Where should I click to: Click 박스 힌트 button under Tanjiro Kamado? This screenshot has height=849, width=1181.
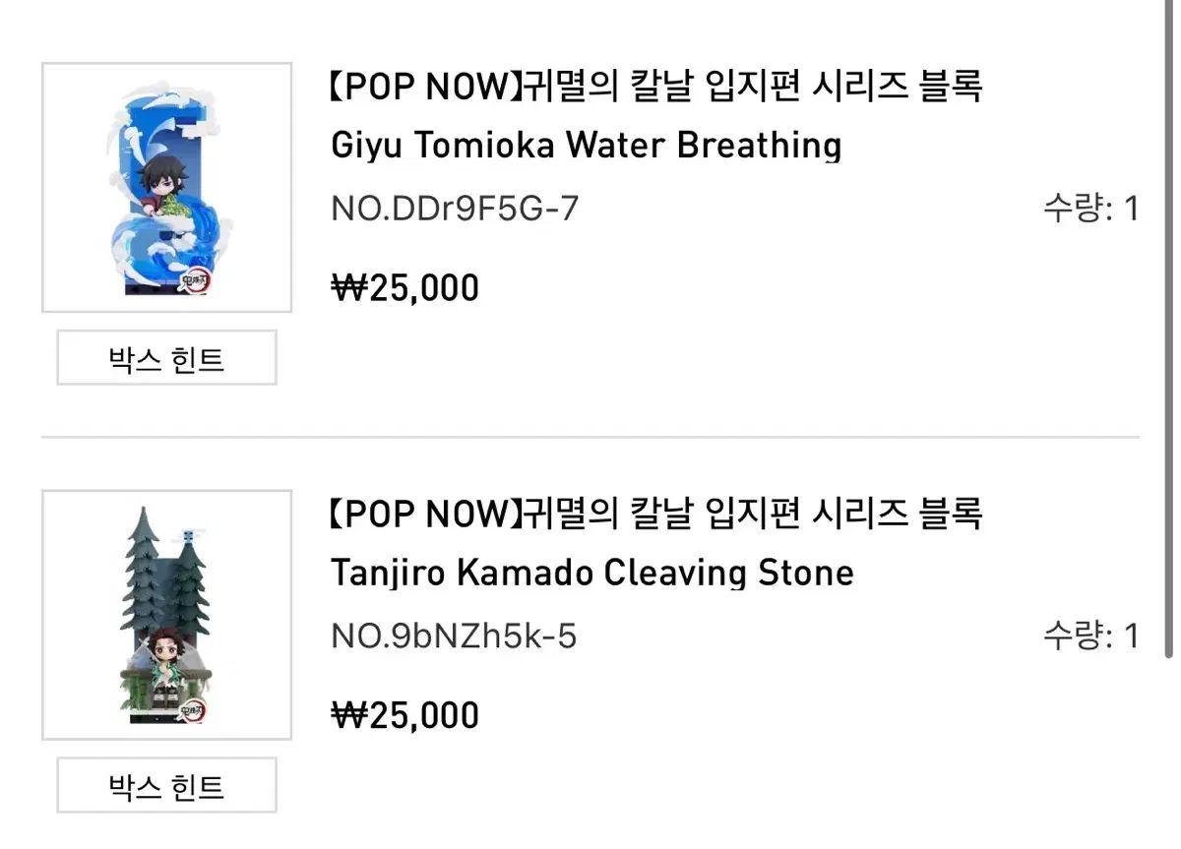[166, 785]
